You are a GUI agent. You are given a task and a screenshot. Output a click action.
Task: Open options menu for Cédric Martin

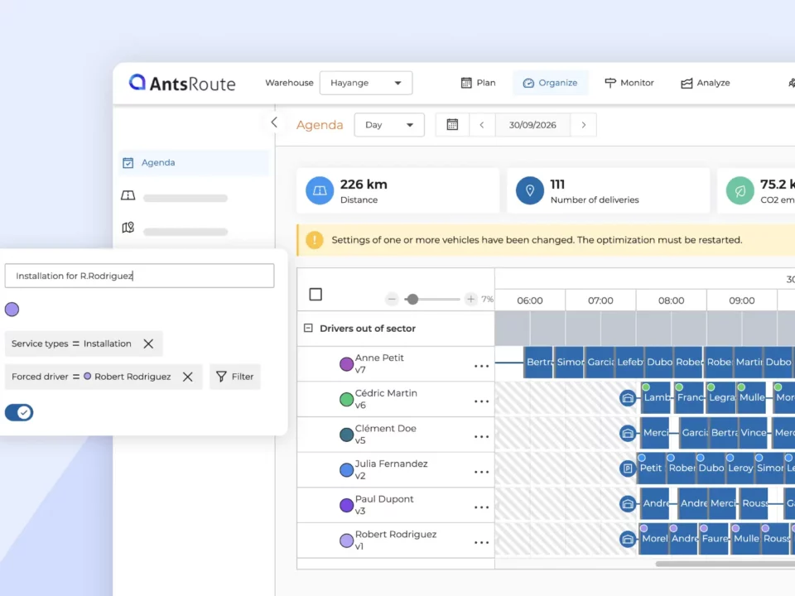481,401
